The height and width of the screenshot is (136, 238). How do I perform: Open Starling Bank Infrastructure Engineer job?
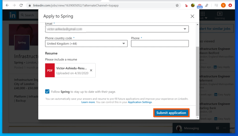pyautogui.click(x=214, y=104)
